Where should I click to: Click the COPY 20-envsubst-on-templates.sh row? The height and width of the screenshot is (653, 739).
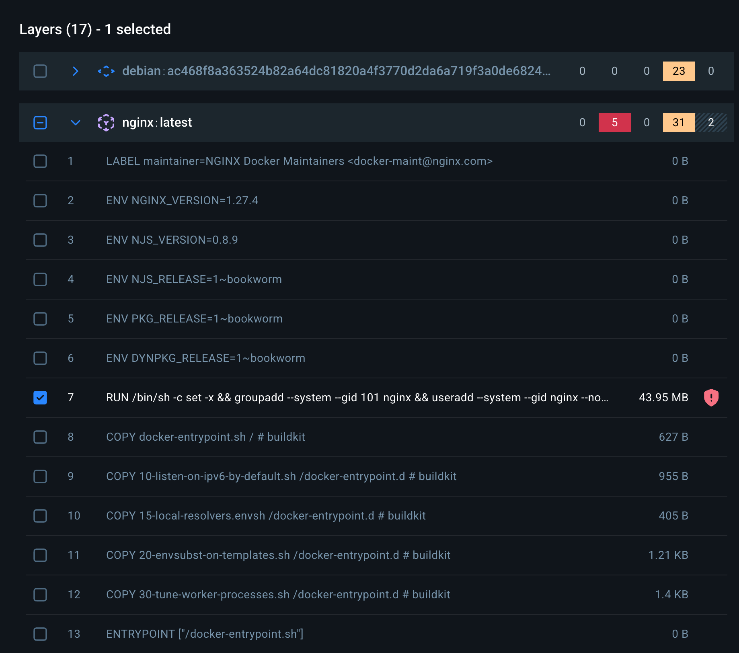tap(376, 555)
